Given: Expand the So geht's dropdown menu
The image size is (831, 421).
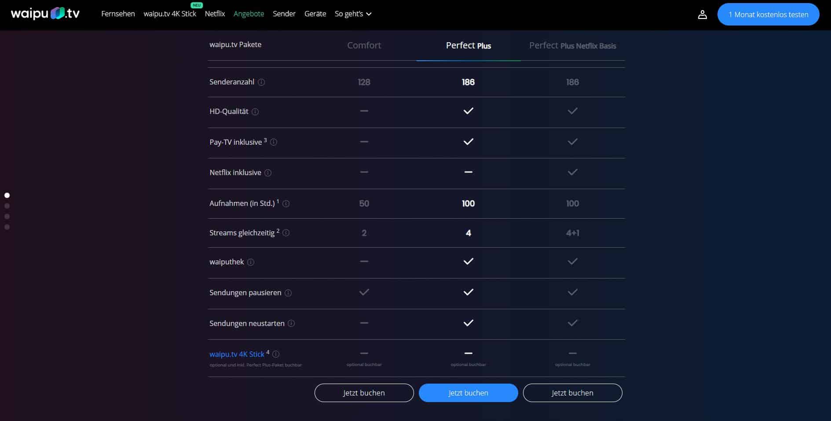Looking at the screenshot, I should click(353, 14).
